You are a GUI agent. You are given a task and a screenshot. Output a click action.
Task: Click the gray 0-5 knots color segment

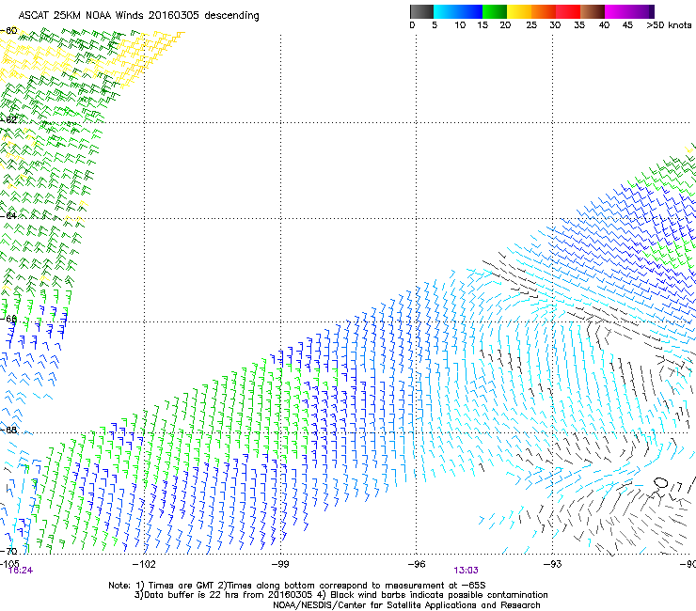click(421, 11)
